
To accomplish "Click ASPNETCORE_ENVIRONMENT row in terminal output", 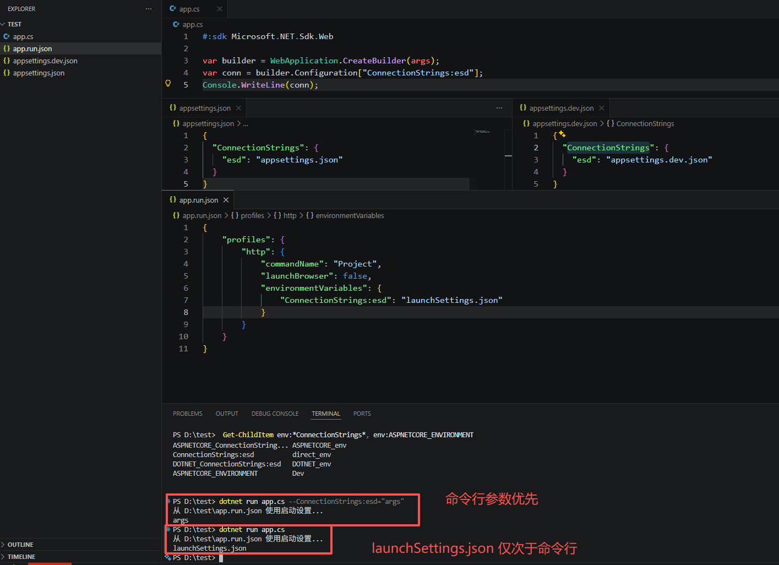I will click(238, 474).
